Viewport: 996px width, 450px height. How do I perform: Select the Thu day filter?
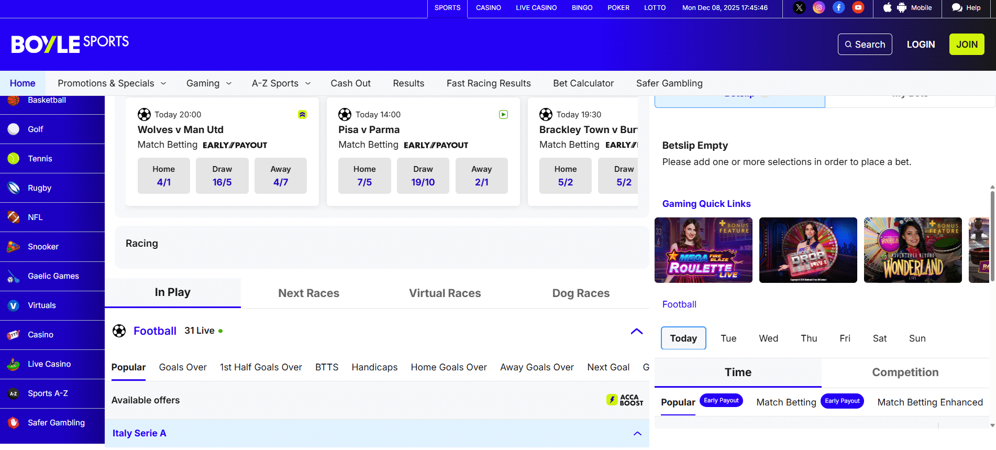point(809,338)
